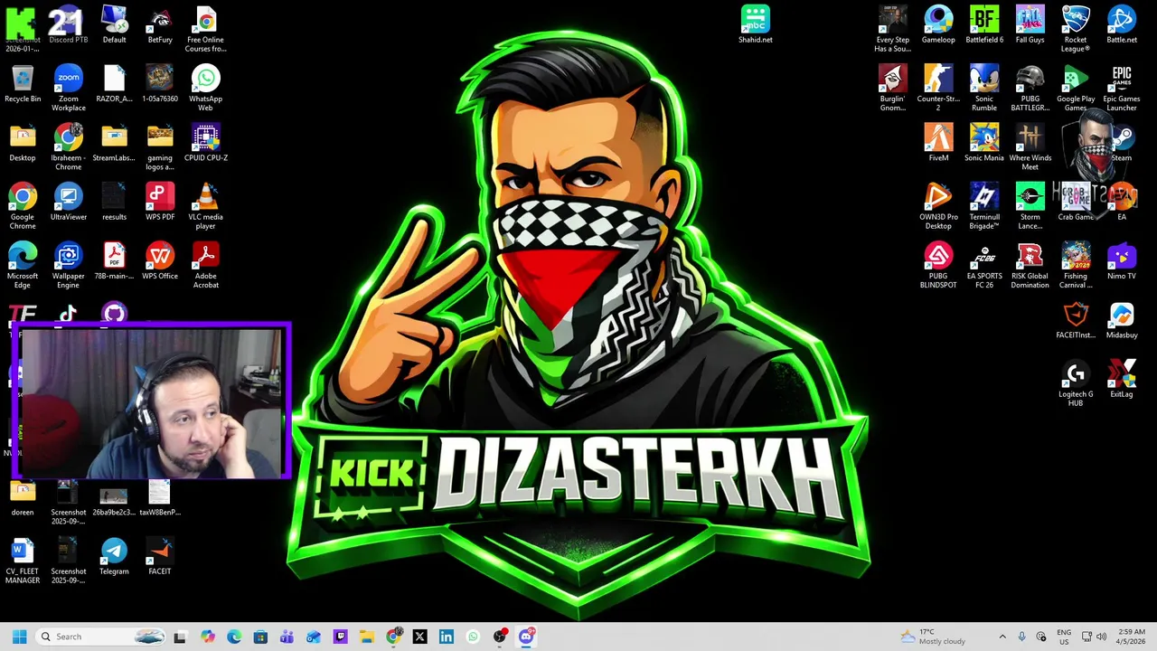Viewport: 1157px width, 651px height.
Task: Launch Zoom Workplace from the desktop
Action: [68, 89]
